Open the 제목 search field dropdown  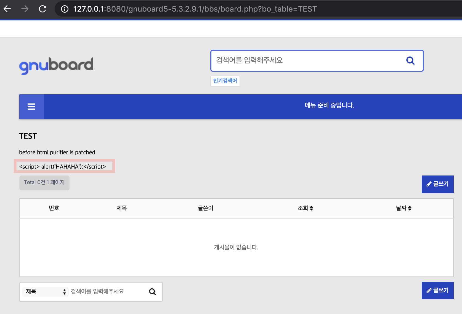(45, 292)
